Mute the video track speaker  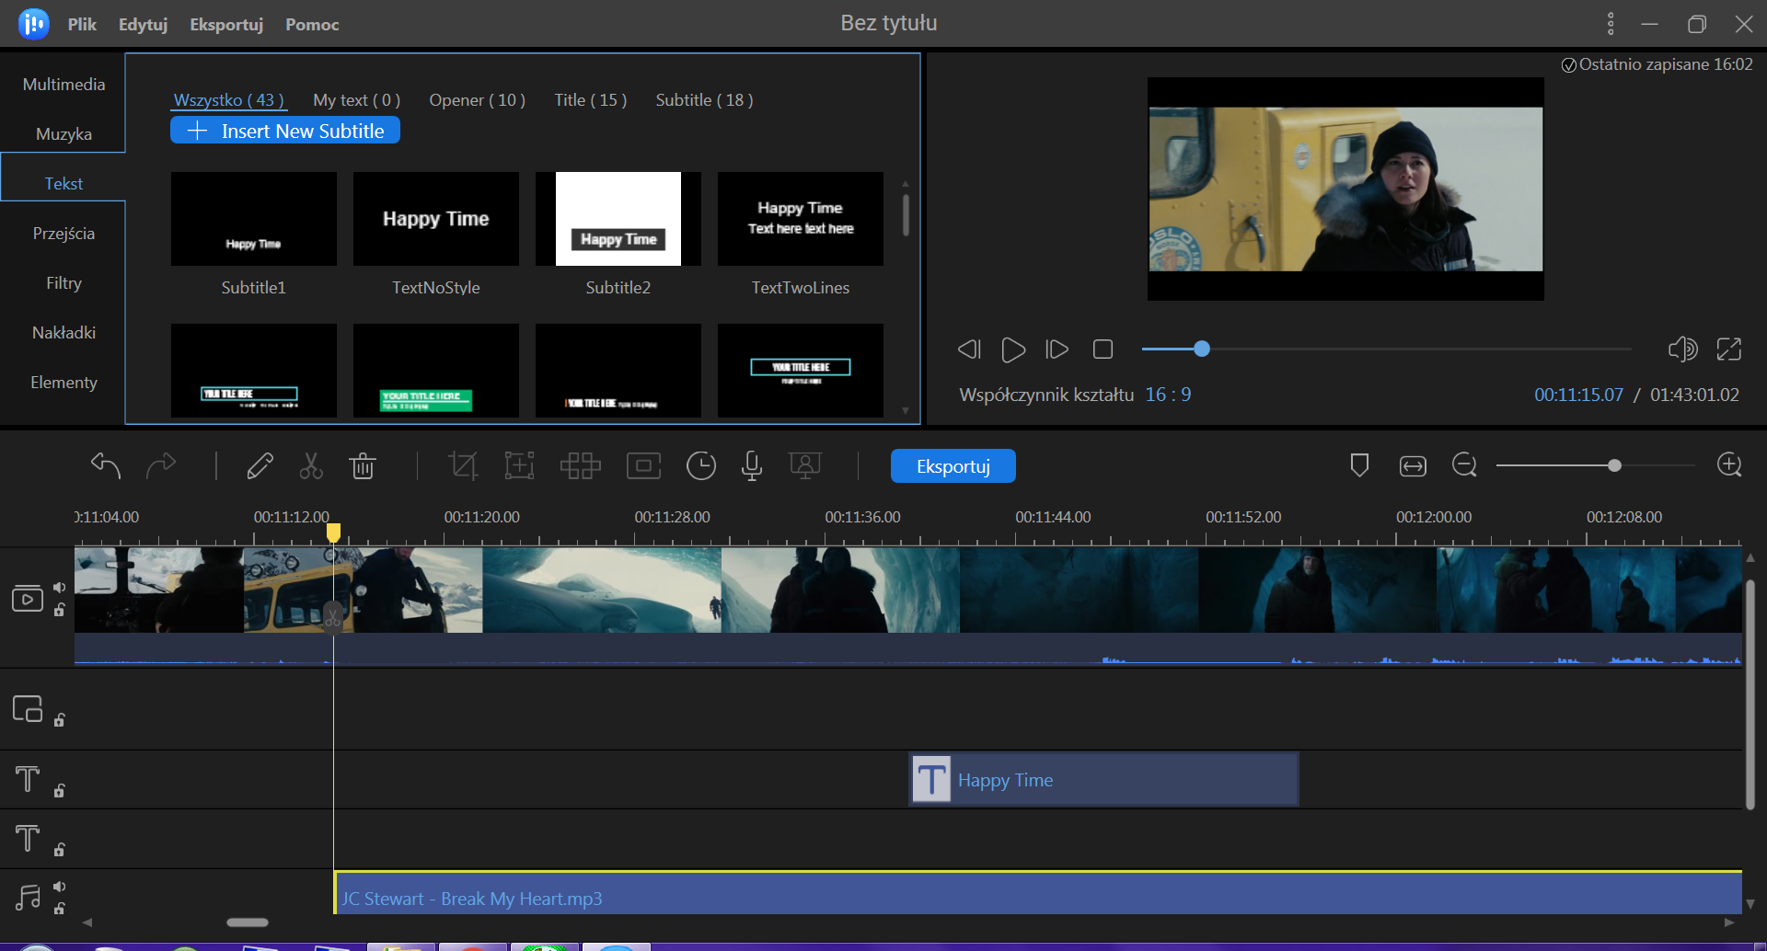click(x=59, y=588)
